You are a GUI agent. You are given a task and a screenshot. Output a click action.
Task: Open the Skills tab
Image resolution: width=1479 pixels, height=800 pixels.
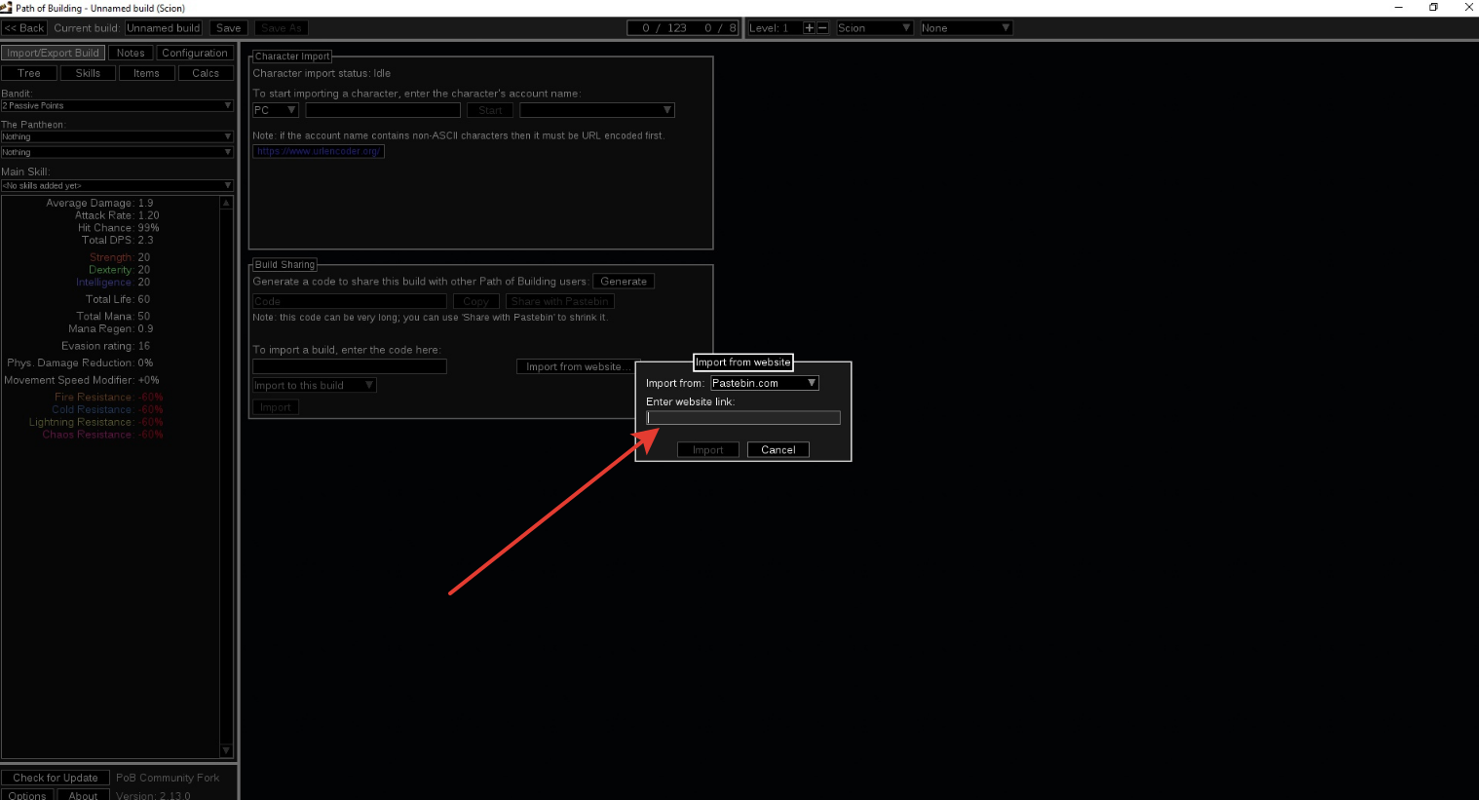[x=88, y=73]
